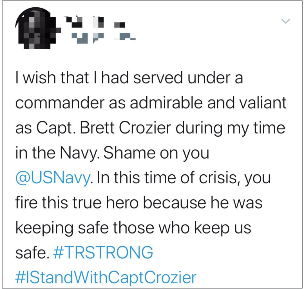Click the word "safe." before #TRSTRONG
The image size is (304, 289).
coord(31,253)
